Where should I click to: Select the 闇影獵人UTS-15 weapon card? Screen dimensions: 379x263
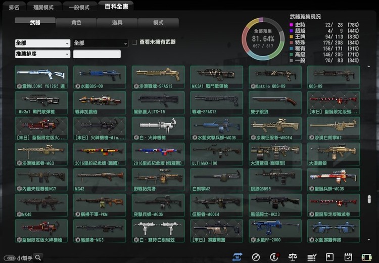click(158, 103)
